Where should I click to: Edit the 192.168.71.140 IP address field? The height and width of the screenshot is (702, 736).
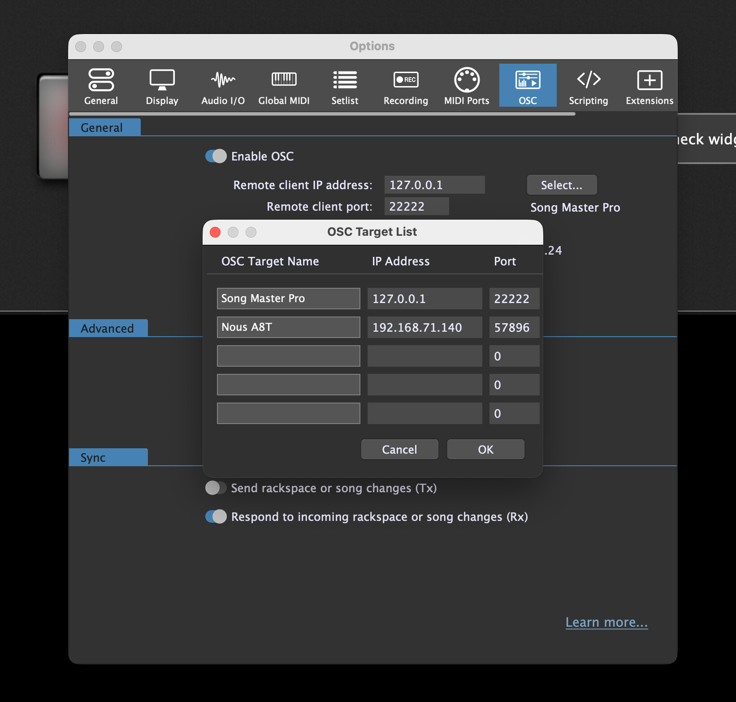tap(424, 327)
